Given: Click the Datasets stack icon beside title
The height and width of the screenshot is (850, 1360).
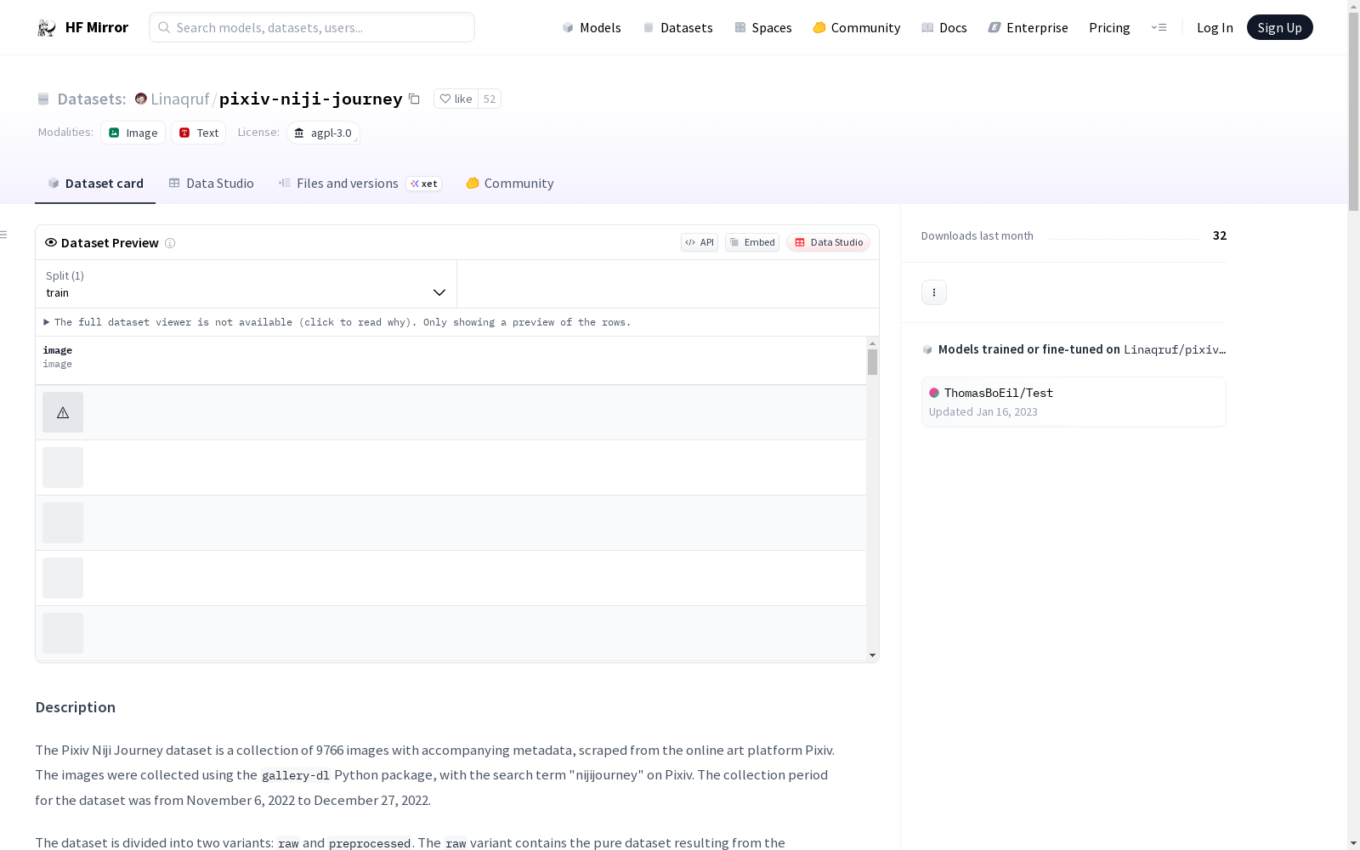Looking at the screenshot, I should pos(43,99).
